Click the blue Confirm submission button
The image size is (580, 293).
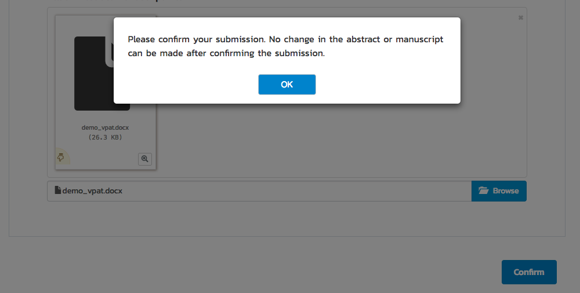coord(529,272)
